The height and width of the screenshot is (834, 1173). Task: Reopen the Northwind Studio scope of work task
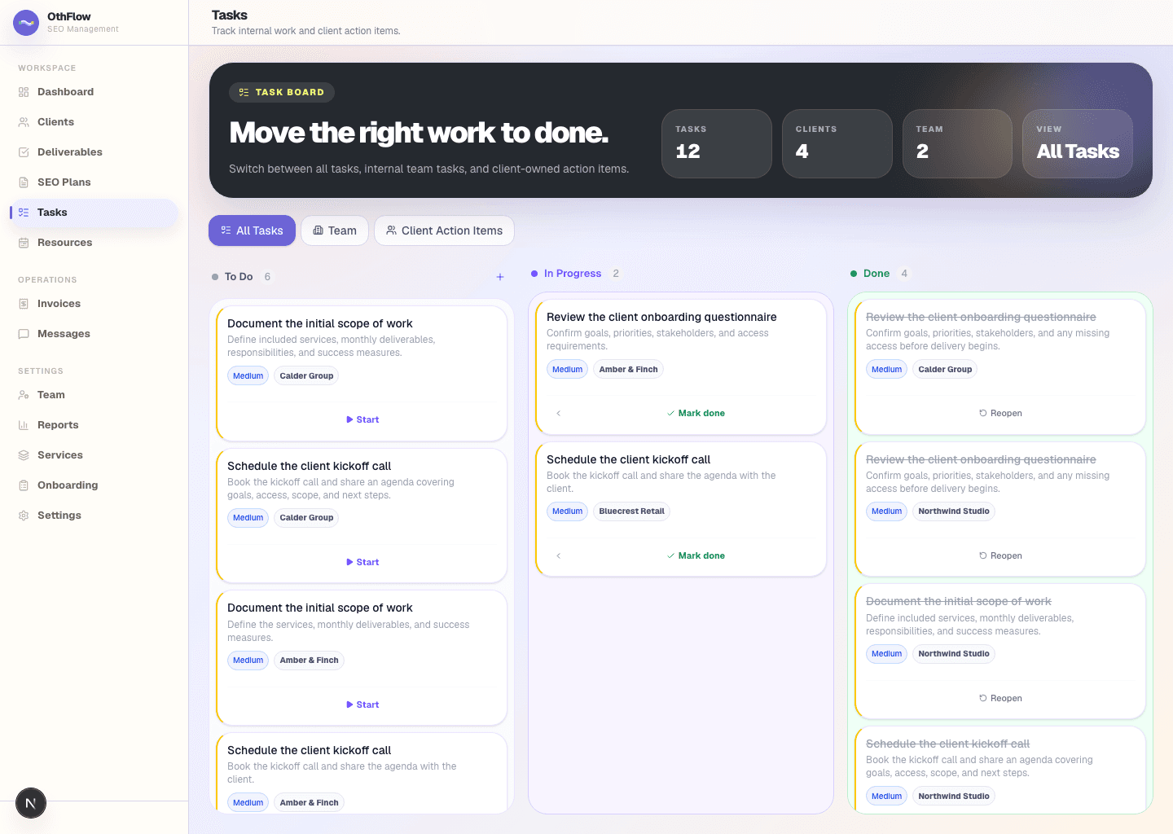pos(1000,698)
